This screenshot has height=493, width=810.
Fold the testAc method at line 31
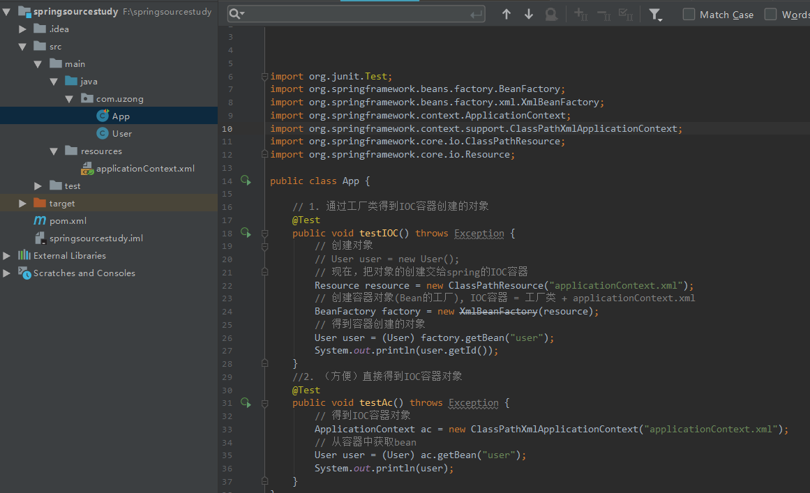point(264,403)
